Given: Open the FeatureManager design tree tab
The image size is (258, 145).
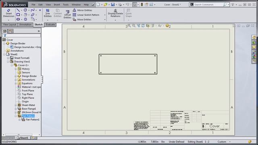Looking at the screenshot, I should pos(5,31).
